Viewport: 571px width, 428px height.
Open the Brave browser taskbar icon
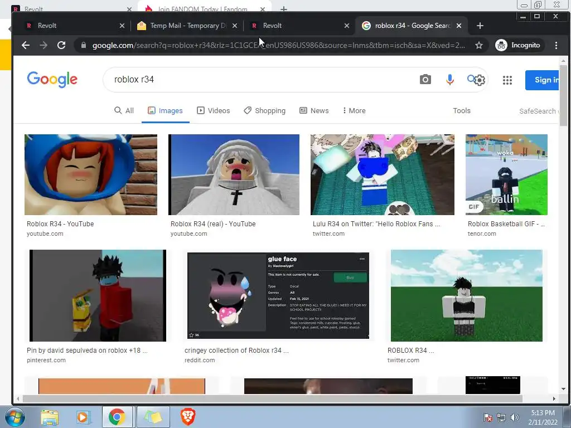click(188, 417)
